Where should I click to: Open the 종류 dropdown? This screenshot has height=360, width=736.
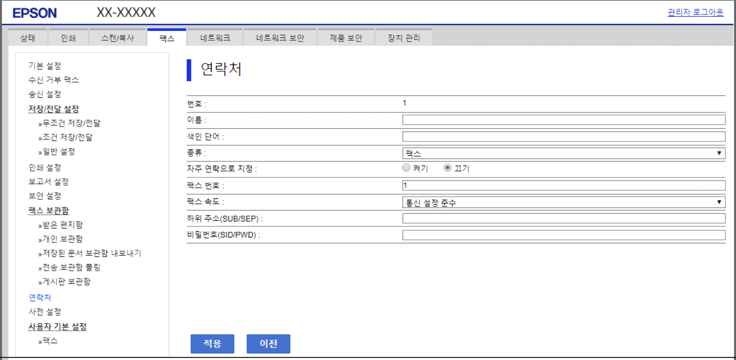pyautogui.click(x=563, y=153)
